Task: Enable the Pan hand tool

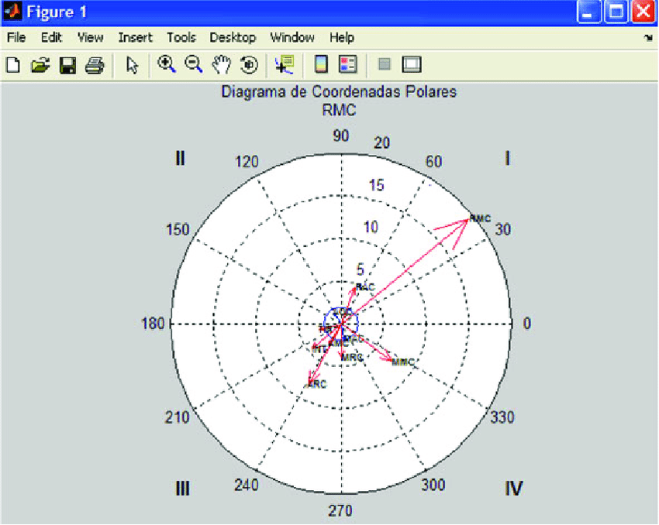Action: point(222,65)
